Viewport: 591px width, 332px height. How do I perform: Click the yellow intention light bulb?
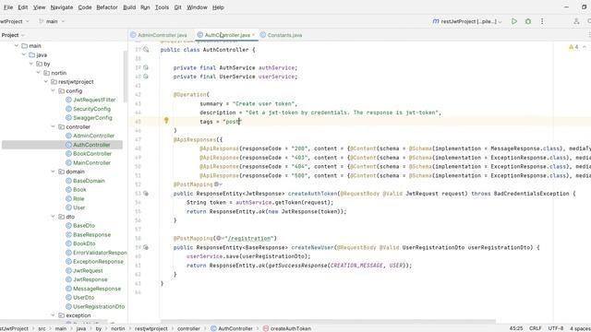click(x=166, y=121)
